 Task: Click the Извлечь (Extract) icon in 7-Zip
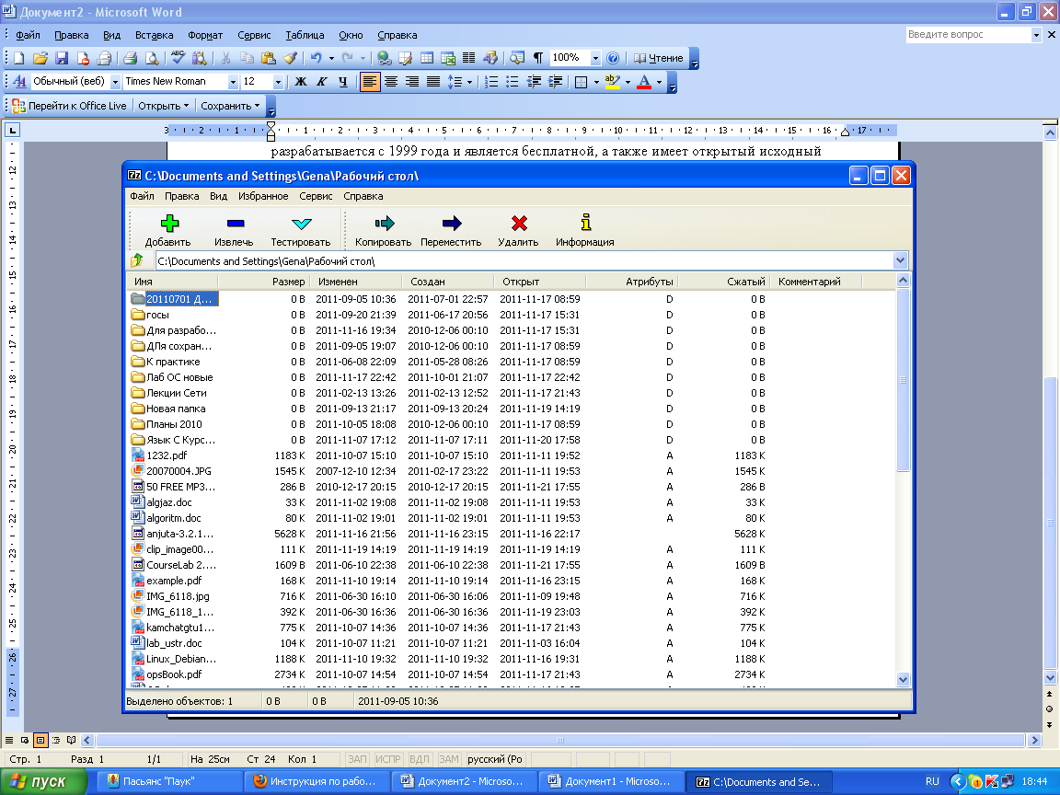(x=236, y=223)
